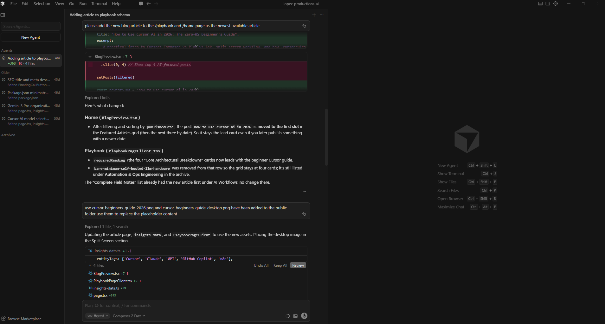This screenshot has height=324, width=605.
Task: Open the Go menu
Action: [72, 4]
